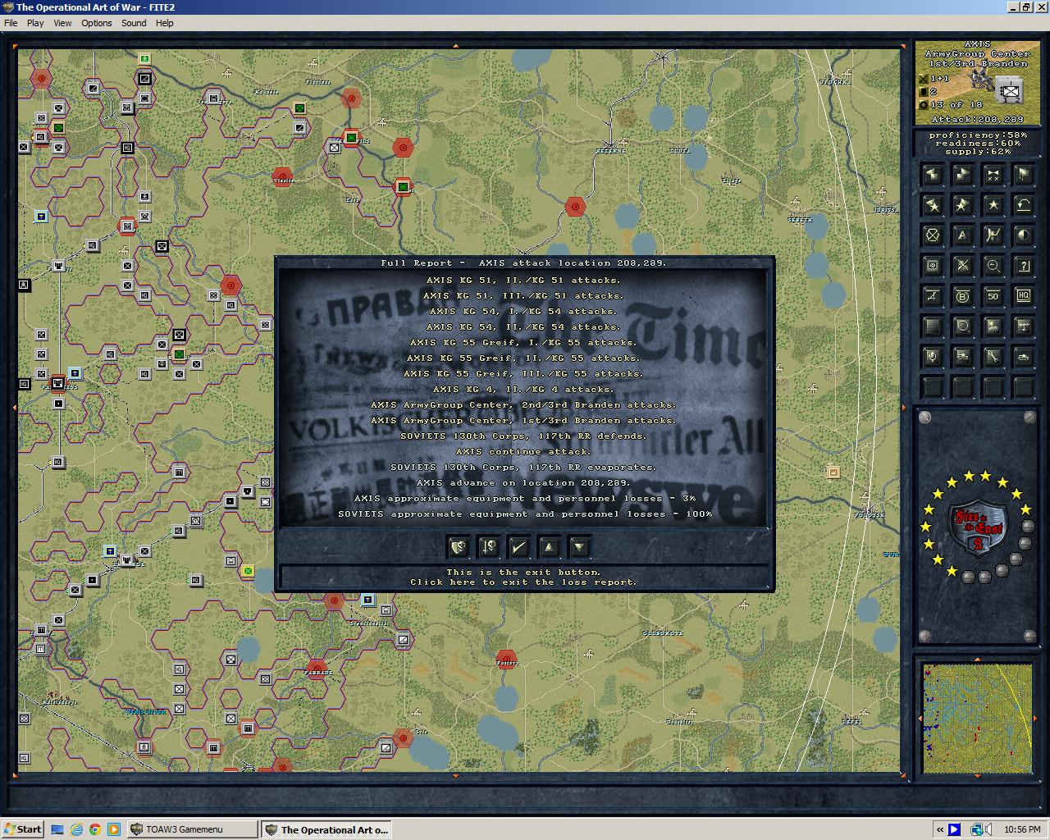Click the question mark help button
Viewport: 1050px width, 840px height.
coord(1024,266)
